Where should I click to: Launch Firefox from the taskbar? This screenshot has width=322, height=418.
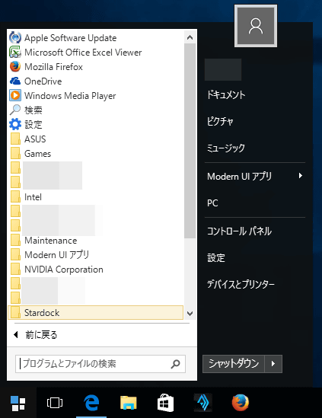point(240,403)
